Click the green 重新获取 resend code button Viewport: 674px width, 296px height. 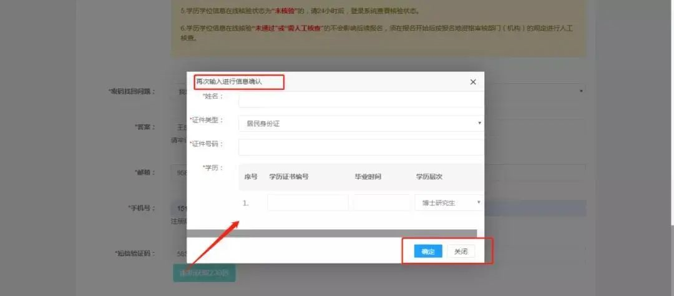(204, 273)
